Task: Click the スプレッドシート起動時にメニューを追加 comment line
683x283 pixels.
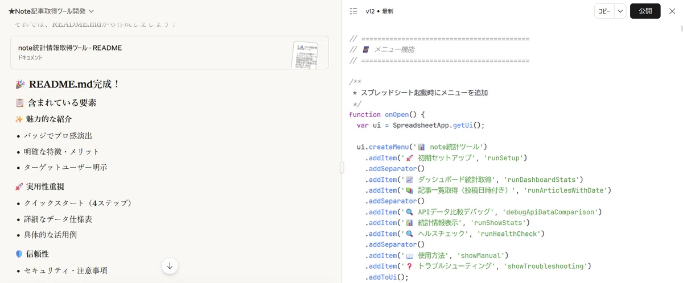Action: [x=421, y=93]
